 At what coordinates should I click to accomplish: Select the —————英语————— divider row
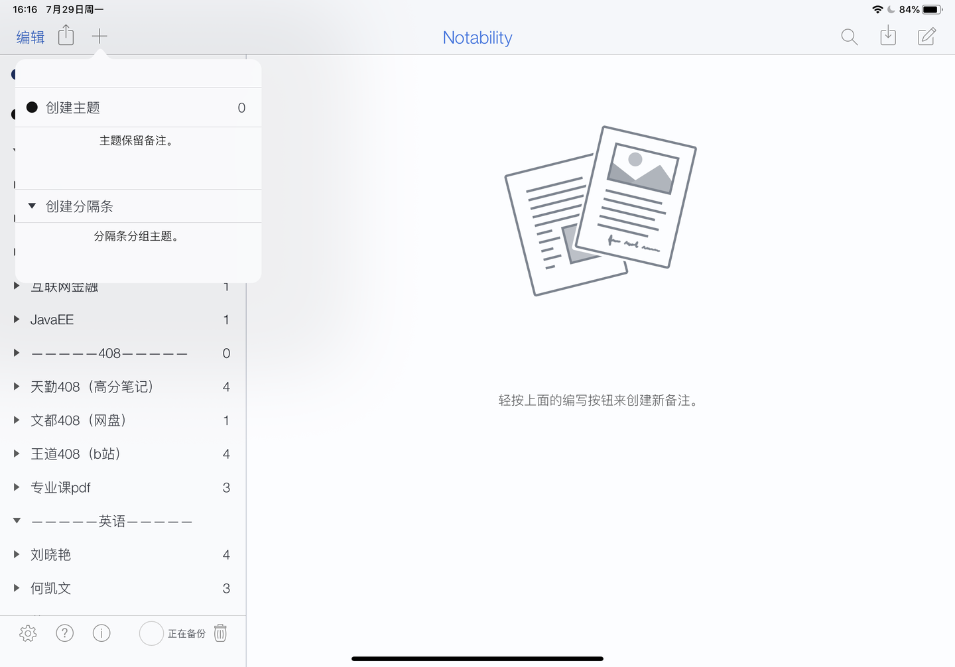[x=123, y=521]
